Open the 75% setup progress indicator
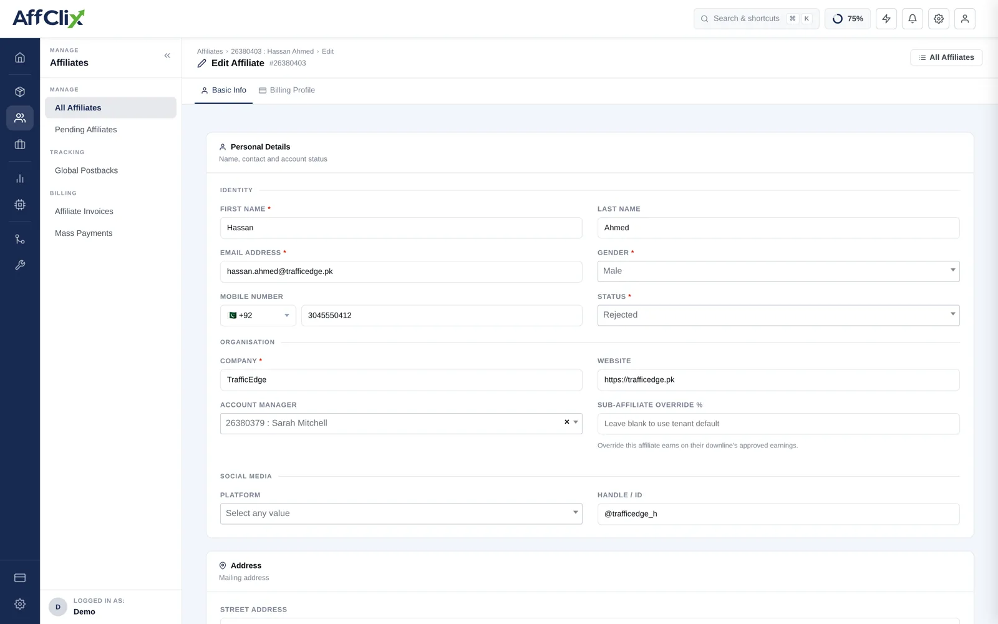The height and width of the screenshot is (624, 998). 848,19
